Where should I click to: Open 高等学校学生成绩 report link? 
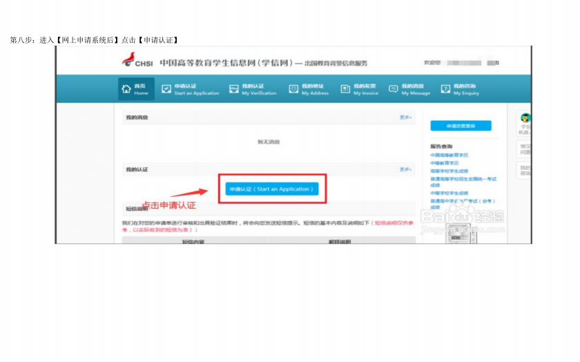tap(449, 171)
